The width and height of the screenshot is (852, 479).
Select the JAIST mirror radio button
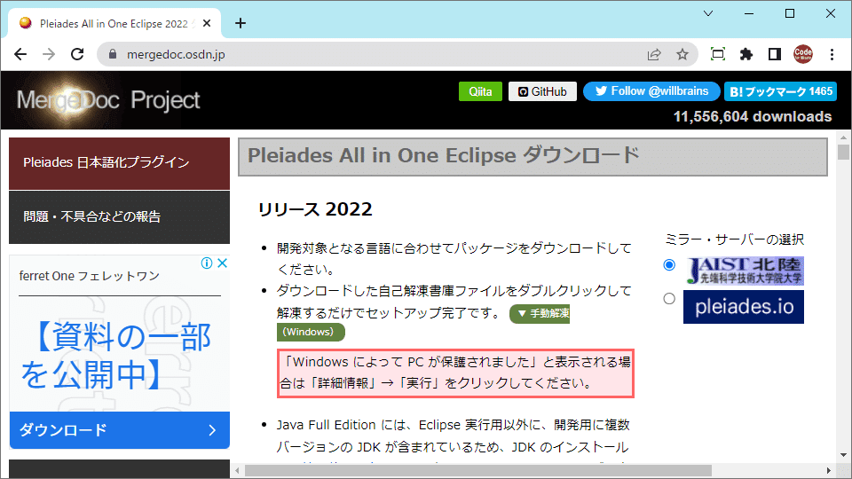(669, 265)
